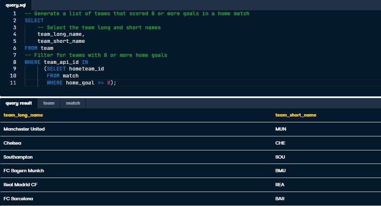
Task: Click 'FROM match' on line 10
Action: click(x=63, y=76)
